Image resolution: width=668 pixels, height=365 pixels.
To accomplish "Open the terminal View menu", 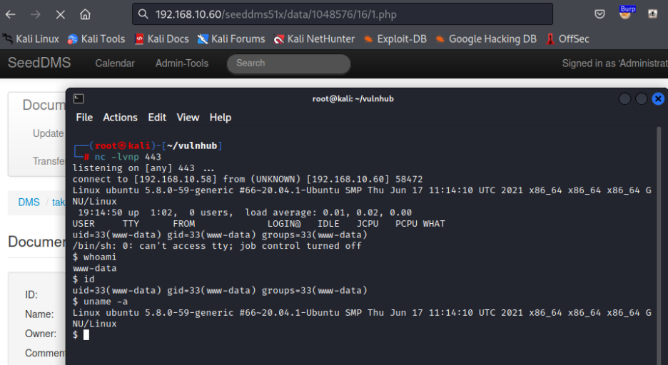I will click(188, 118).
